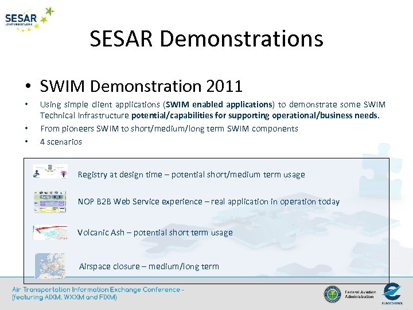Screen dimensions: 413x310
Task: Click the SWIM Demonstration 2011 heading
Action: click(141, 86)
